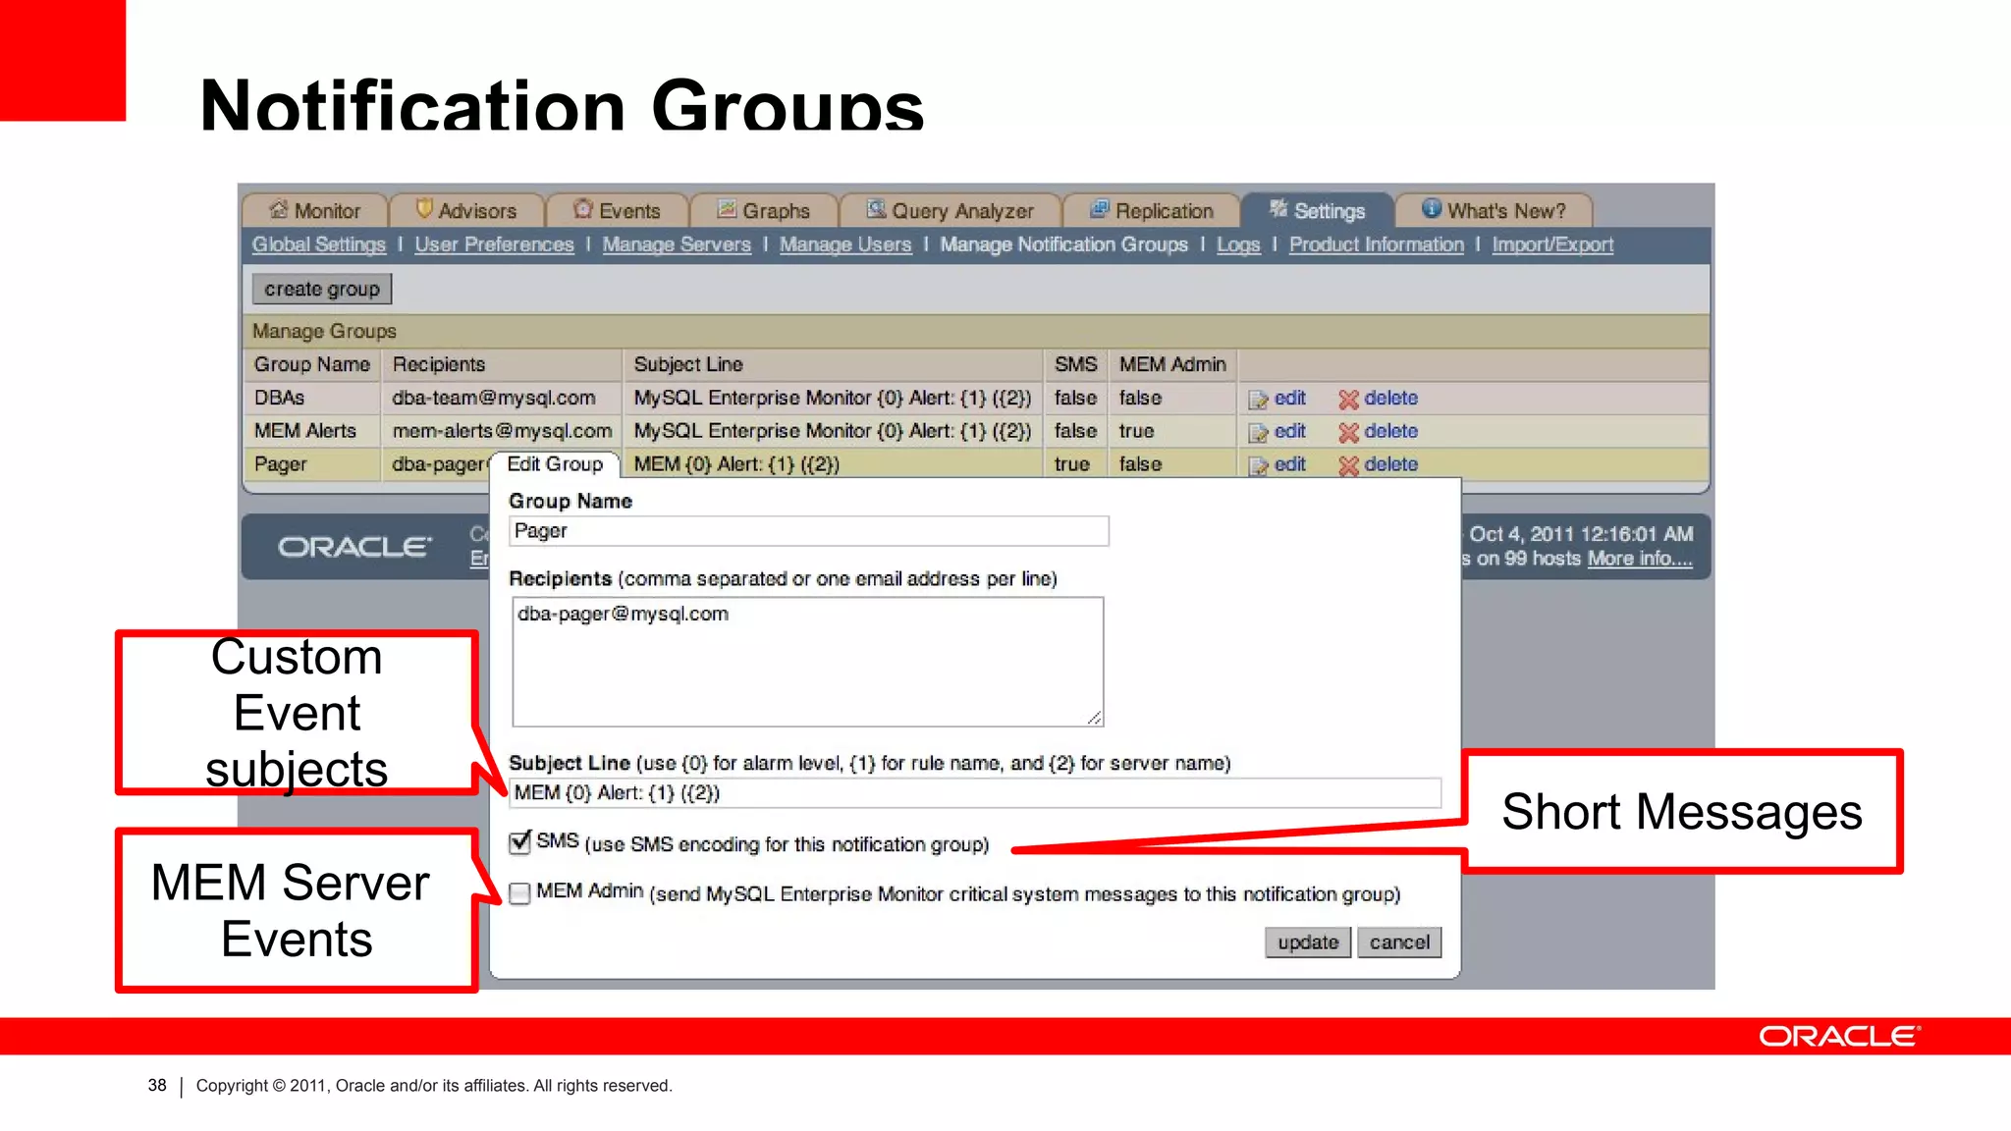The height and width of the screenshot is (1131, 2011).
Task: Click delete X icon for MEM Alerts group
Action: tap(1348, 433)
